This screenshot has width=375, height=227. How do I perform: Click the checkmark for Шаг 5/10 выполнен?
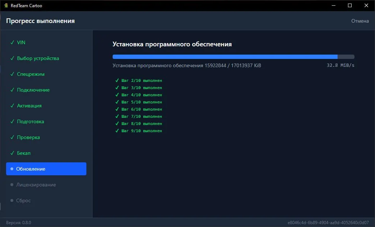(x=117, y=102)
